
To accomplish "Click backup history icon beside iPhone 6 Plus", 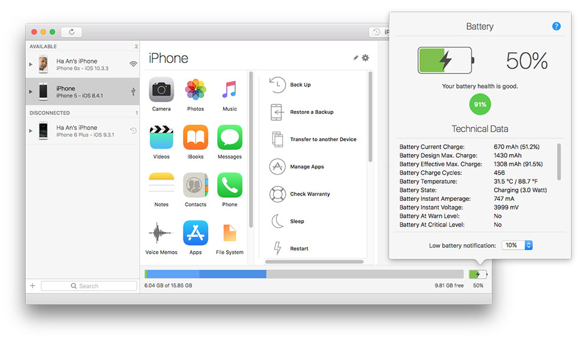I will pos(133,130).
